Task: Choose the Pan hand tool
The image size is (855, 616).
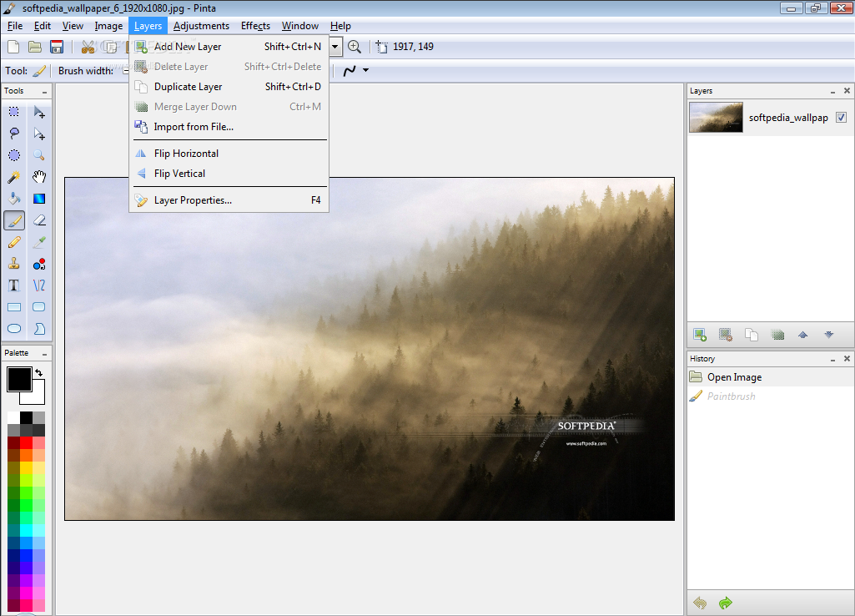Action: pos(39,177)
